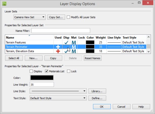Viewport: 155px width, 114px height.
Task: Open the Line Style dropdown
Action: (58, 91)
